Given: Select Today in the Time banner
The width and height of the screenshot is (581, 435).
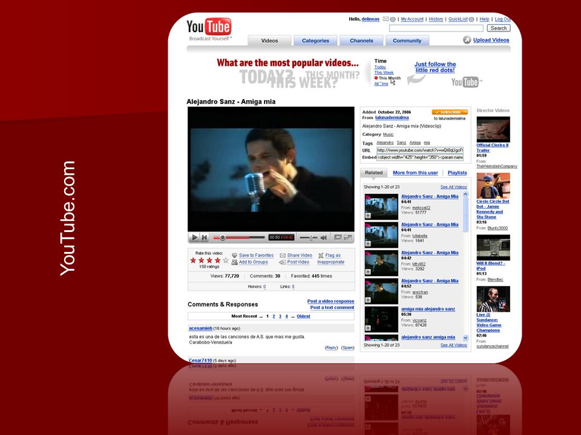Looking at the screenshot, I should coord(380,67).
